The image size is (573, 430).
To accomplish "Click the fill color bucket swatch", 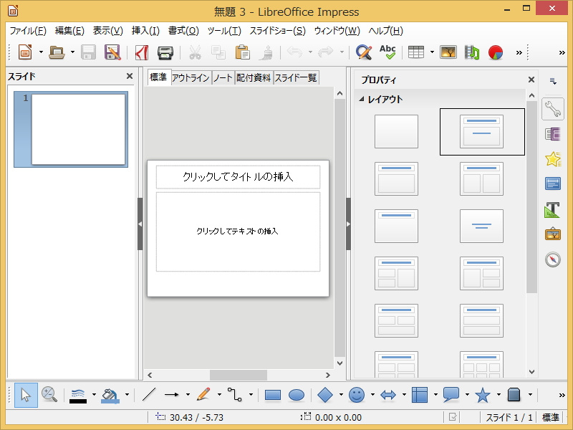I will [110, 396].
